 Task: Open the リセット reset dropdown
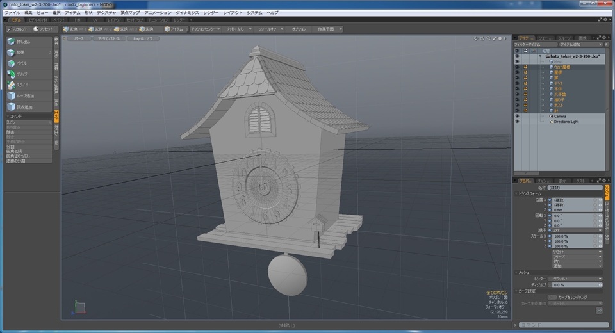[577, 252]
